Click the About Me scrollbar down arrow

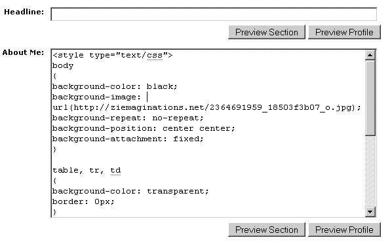[370, 212]
